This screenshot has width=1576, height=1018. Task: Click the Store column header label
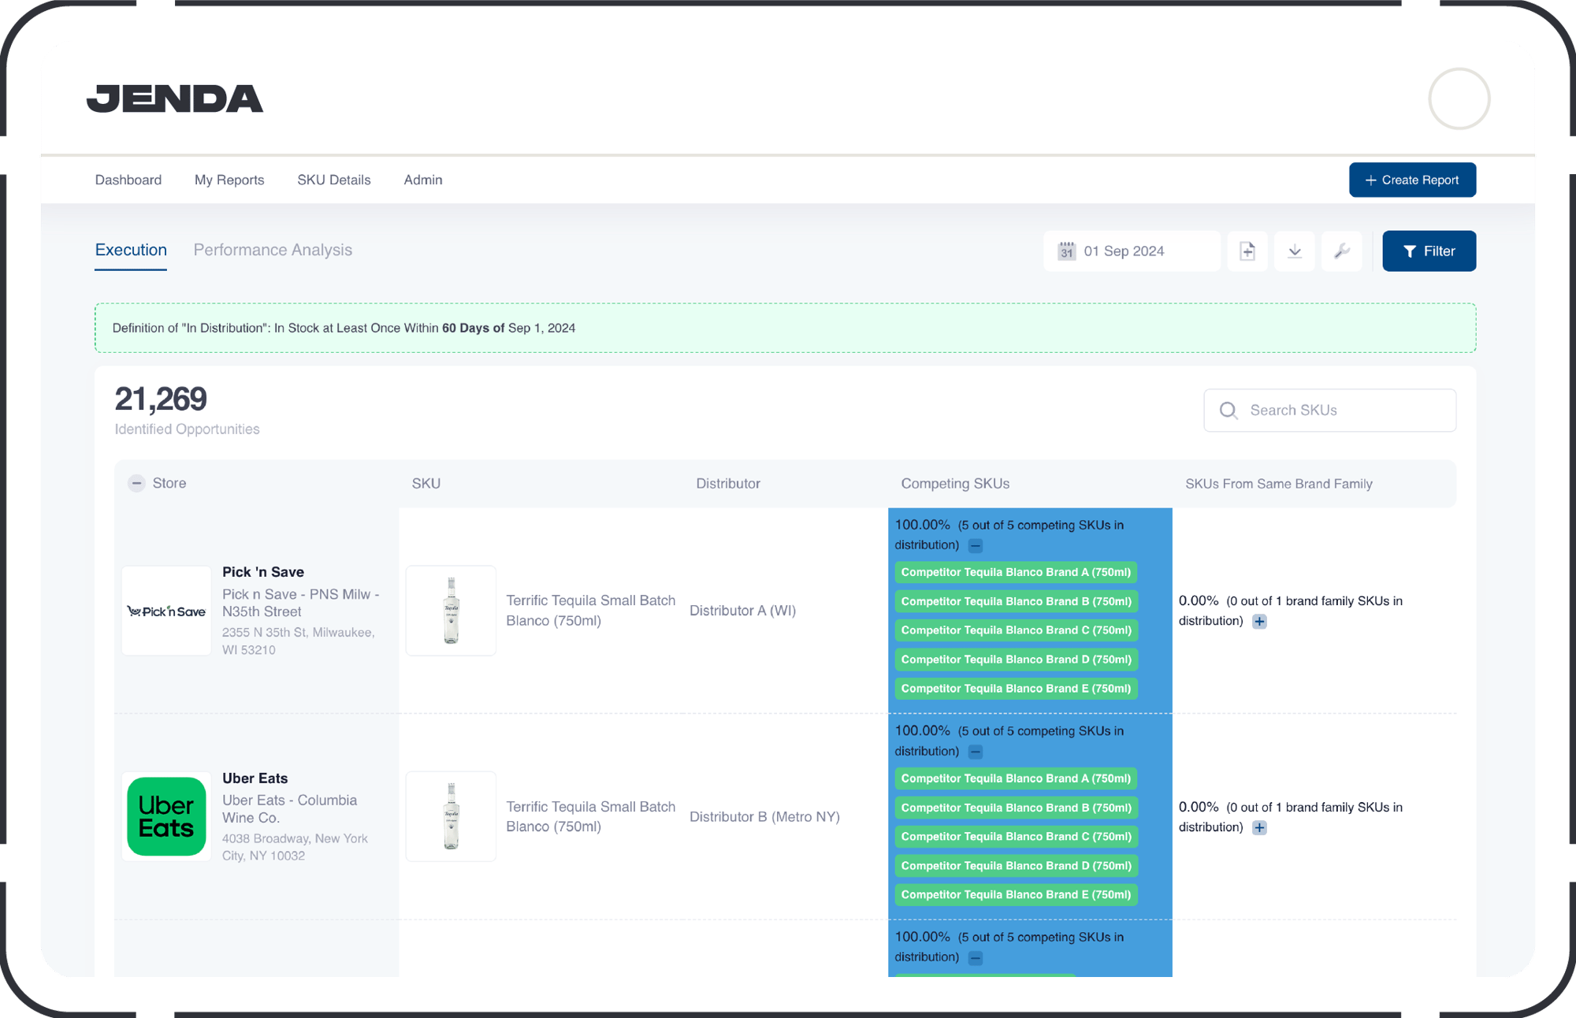click(169, 483)
